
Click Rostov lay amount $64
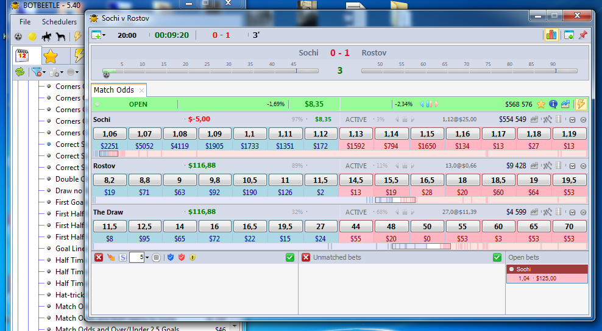(534, 193)
